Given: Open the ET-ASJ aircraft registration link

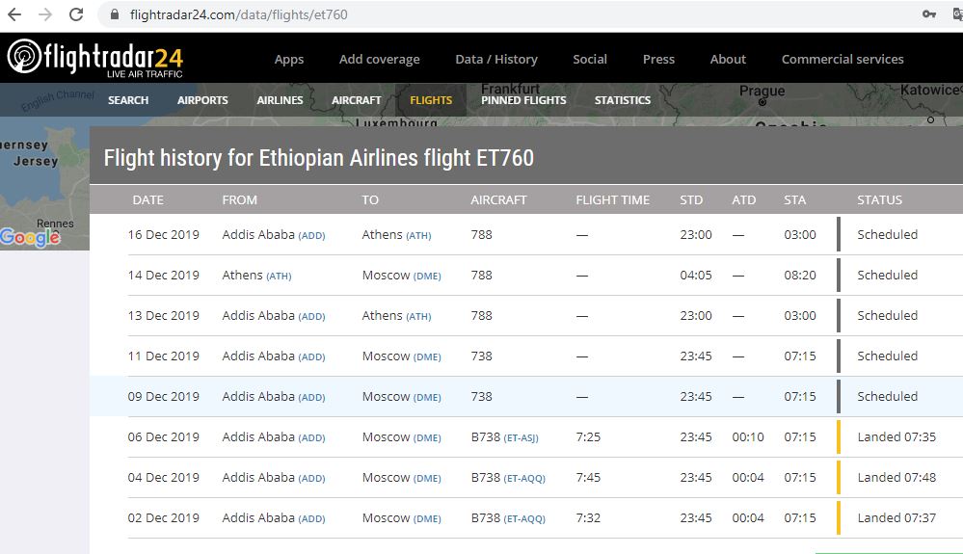Looking at the screenshot, I should [521, 438].
